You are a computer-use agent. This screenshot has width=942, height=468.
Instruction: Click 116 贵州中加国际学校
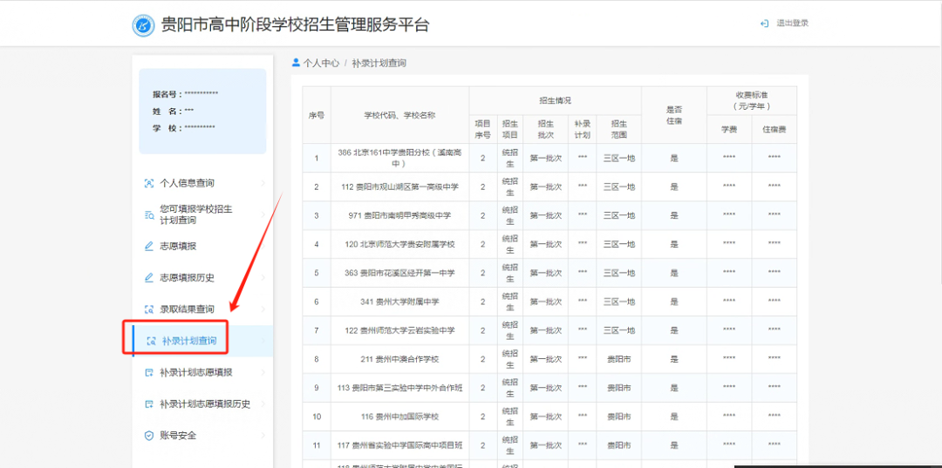pyautogui.click(x=399, y=417)
